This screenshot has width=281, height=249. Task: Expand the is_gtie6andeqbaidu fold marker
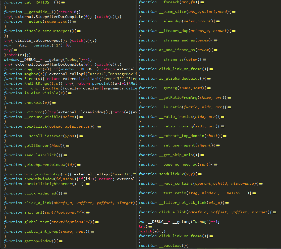point(209,79)
